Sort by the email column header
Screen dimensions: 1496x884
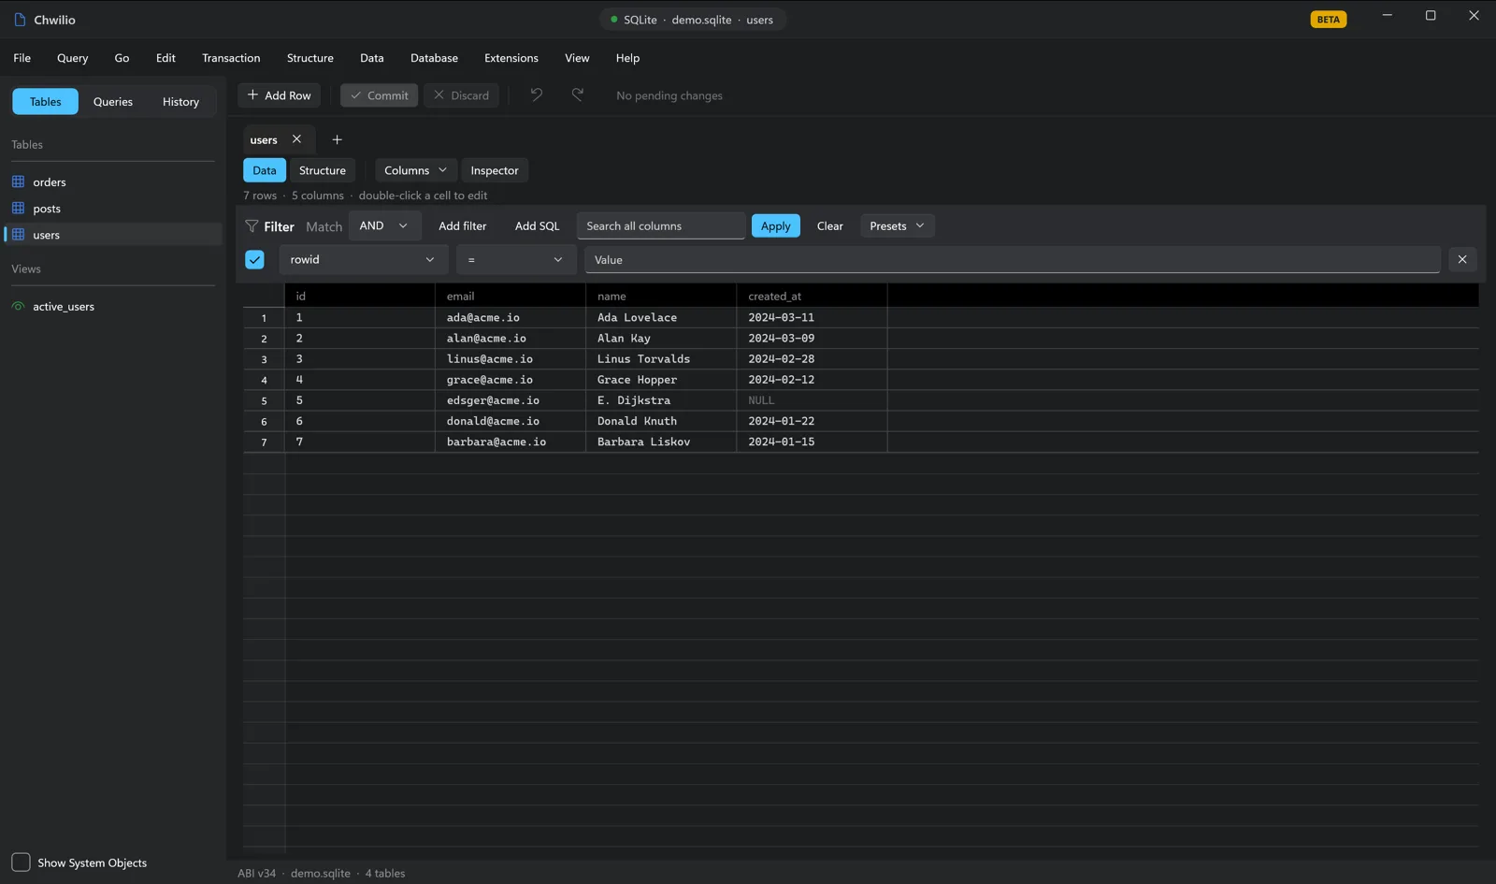coord(511,296)
